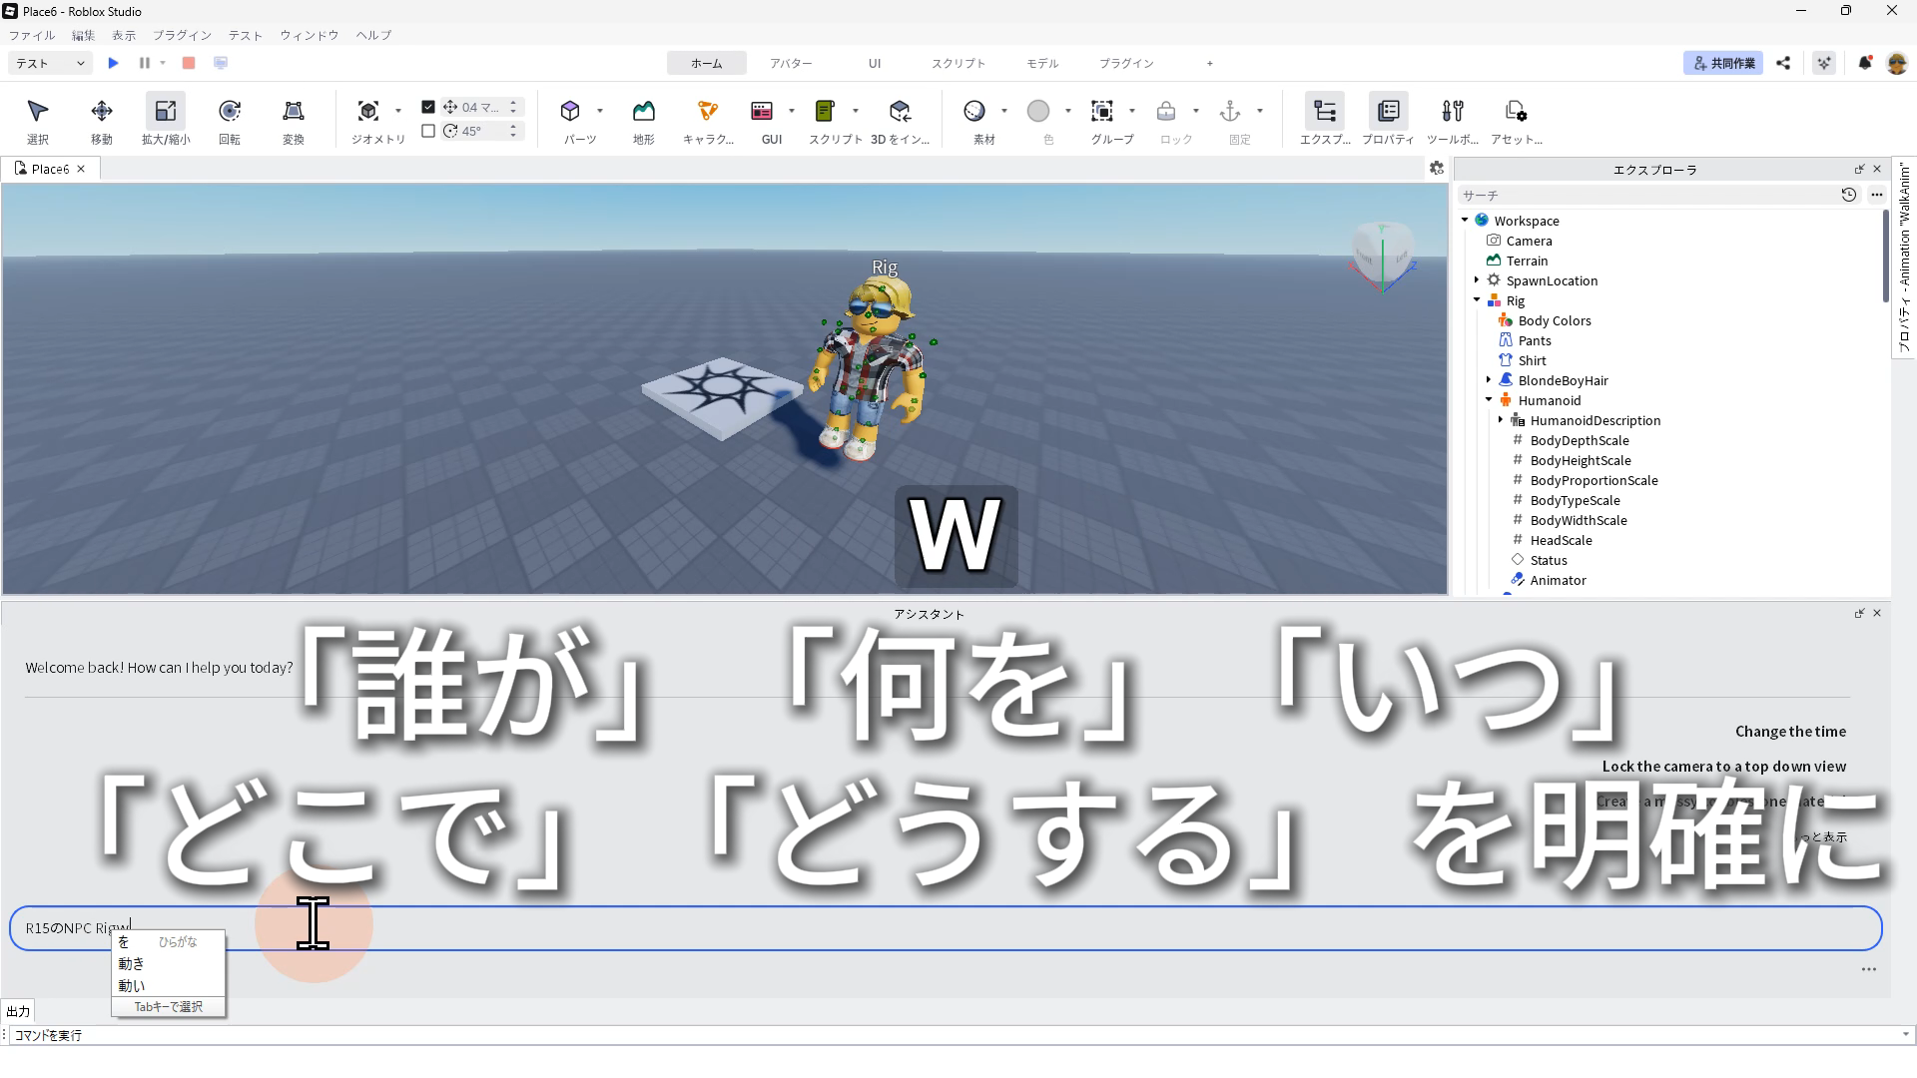
Task: Click the 共同作業 collaborate button
Action: [x=1723, y=63]
